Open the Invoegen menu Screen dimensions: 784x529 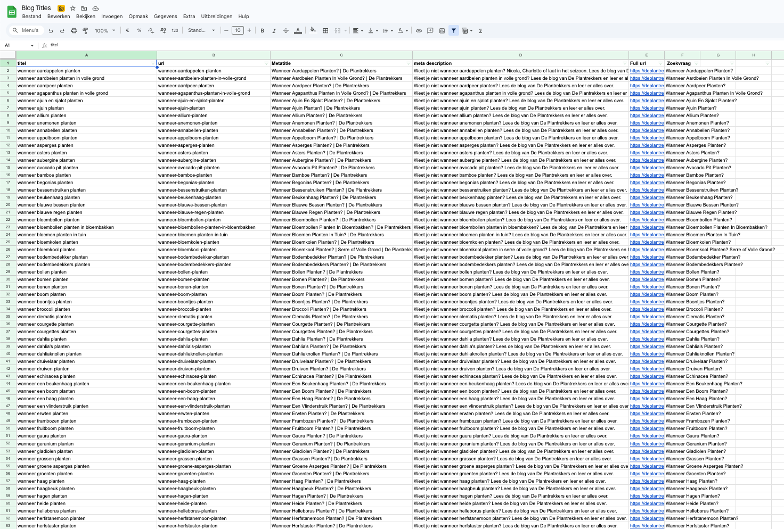[112, 16]
